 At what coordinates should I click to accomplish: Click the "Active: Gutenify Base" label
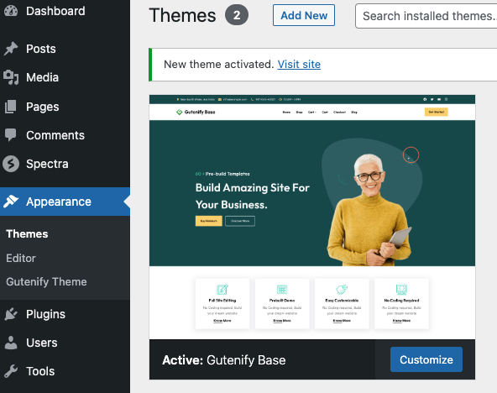[x=224, y=360]
